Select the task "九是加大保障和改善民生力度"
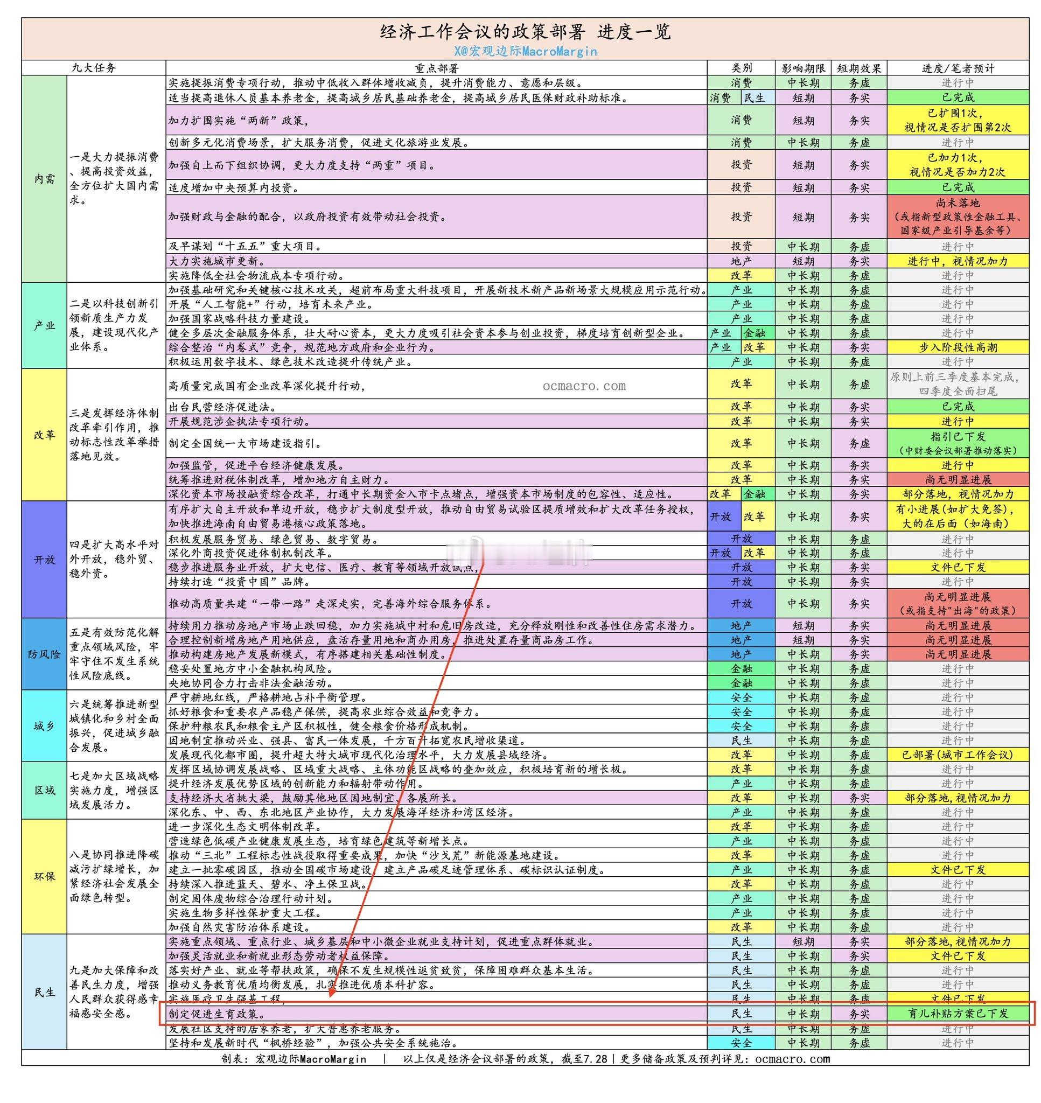 tap(115, 992)
